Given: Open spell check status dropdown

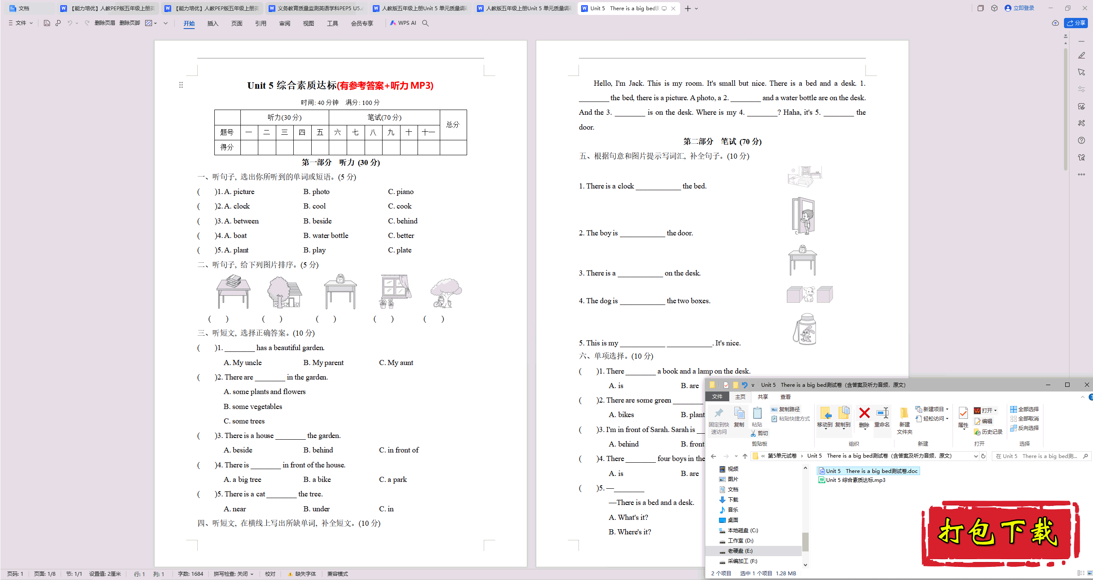Looking at the screenshot, I should 234,574.
